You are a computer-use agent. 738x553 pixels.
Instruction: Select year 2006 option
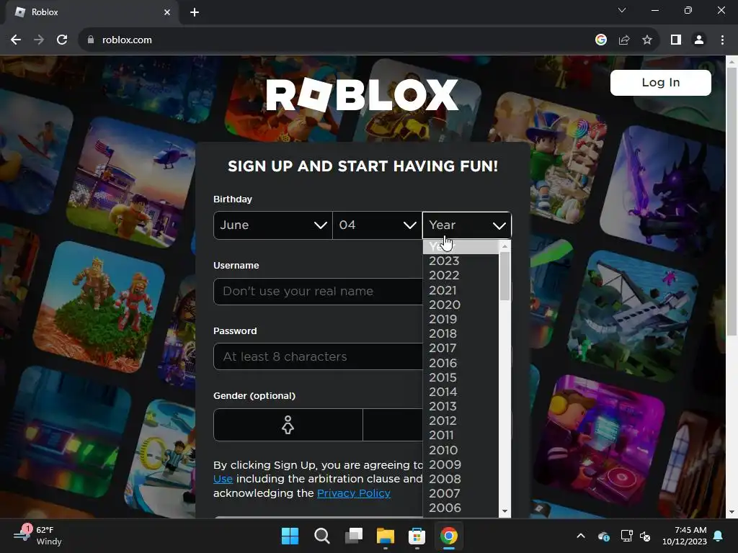461,508
